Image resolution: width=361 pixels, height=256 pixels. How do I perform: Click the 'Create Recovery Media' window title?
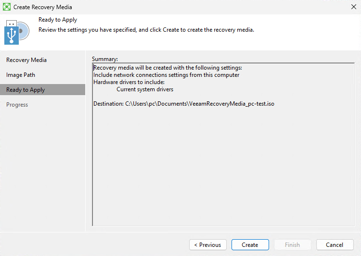[x=42, y=7]
